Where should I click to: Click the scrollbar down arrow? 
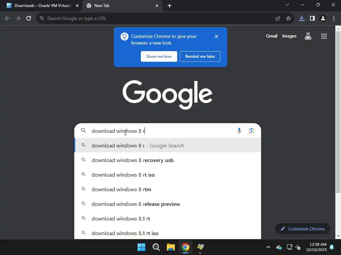pos(338,236)
